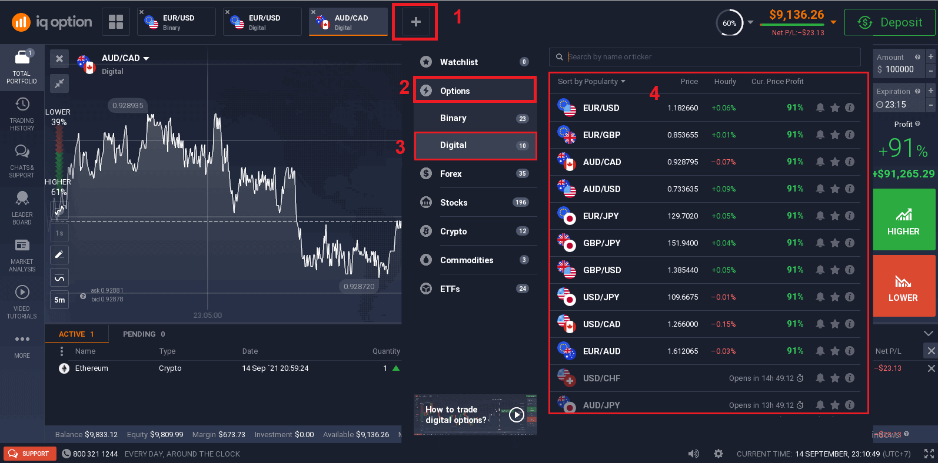Open Trading History in sidebar

pos(22,113)
